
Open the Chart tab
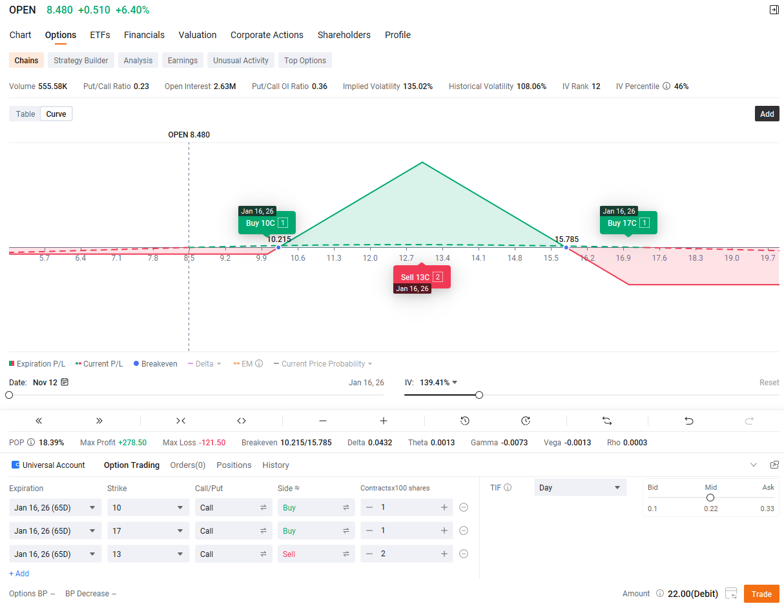(21, 35)
